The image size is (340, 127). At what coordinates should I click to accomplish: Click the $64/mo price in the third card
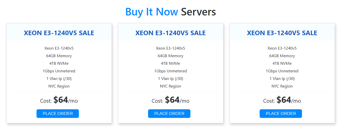coord(284,100)
